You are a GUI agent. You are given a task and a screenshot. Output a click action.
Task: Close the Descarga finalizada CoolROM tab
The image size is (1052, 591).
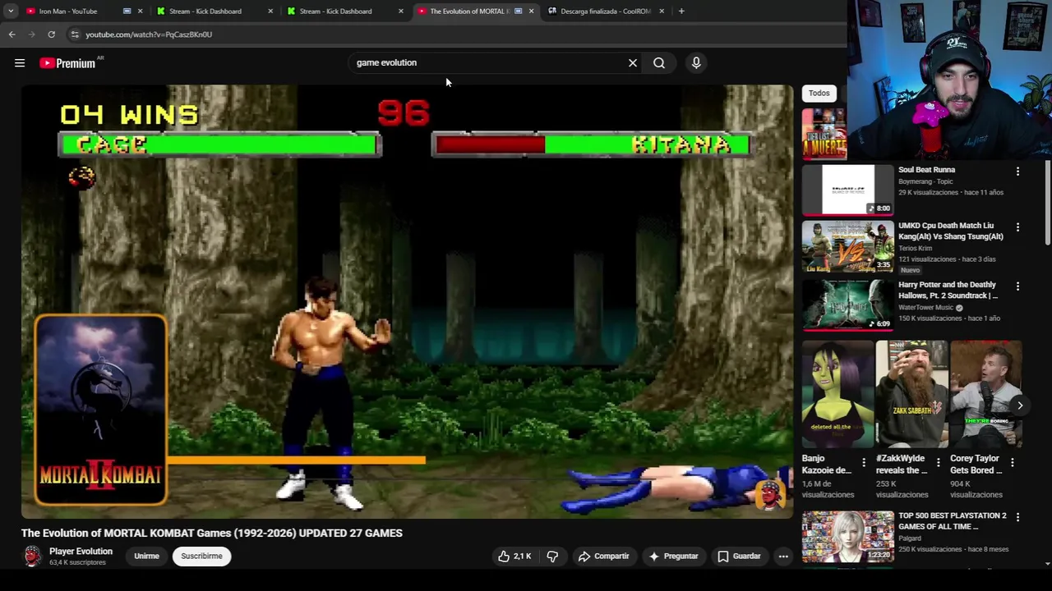pyautogui.click(x=662, y=11)
